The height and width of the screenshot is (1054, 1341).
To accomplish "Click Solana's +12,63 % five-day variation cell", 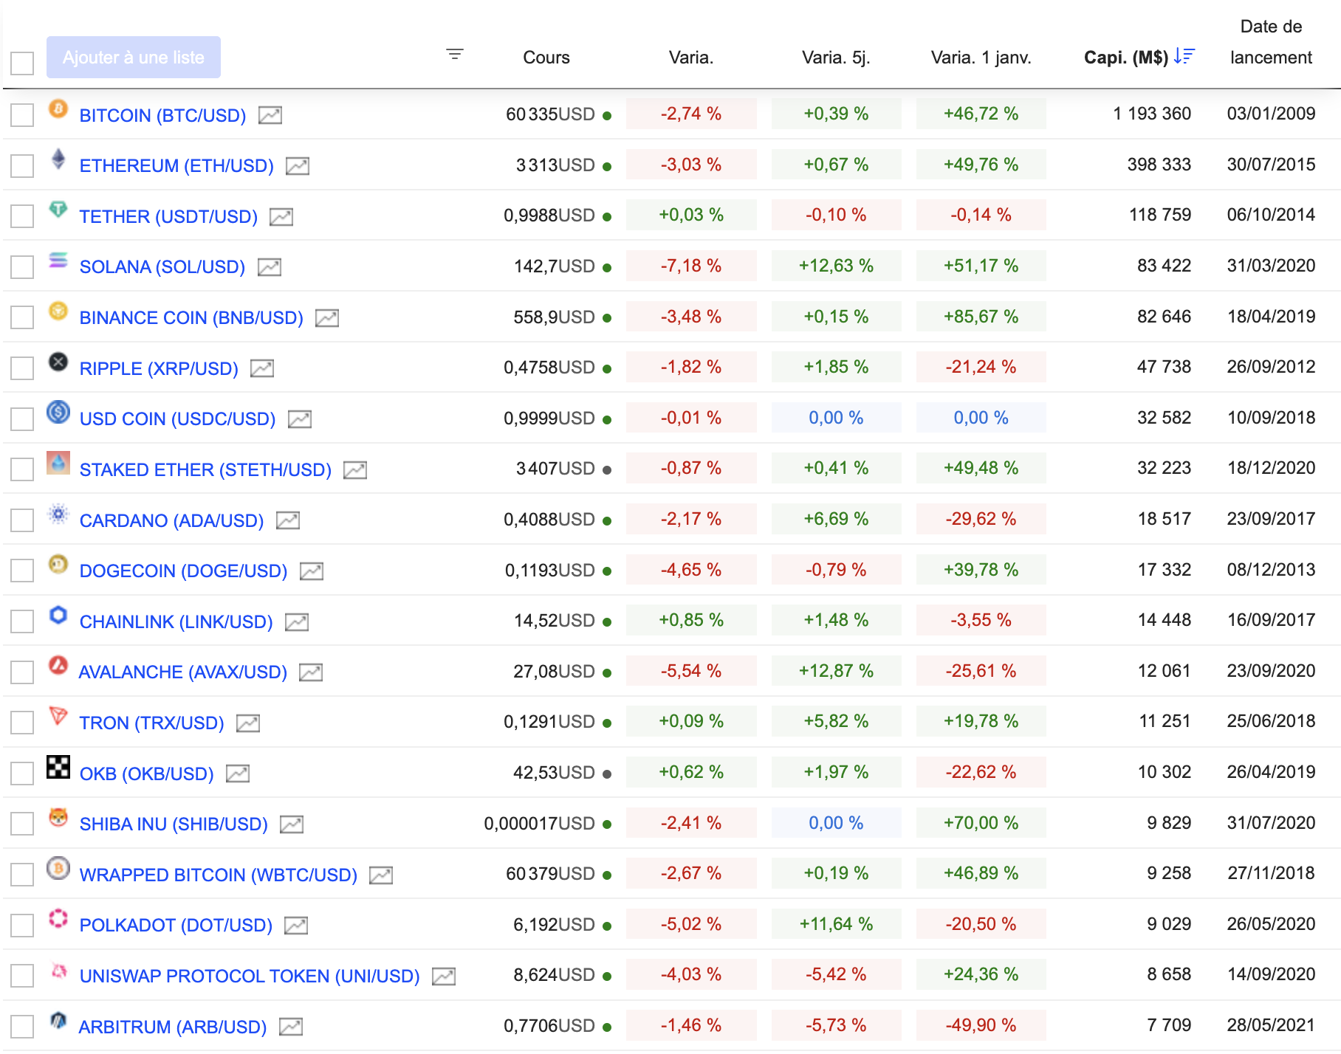I will click(x=836, y=266).
